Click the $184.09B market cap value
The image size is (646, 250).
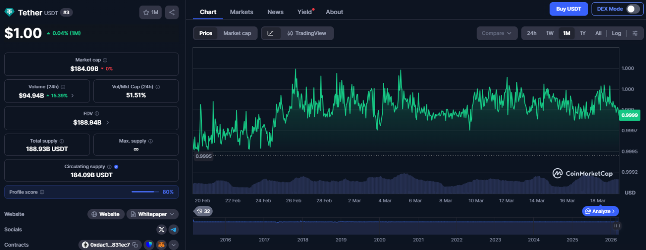[x=84, y=69]
